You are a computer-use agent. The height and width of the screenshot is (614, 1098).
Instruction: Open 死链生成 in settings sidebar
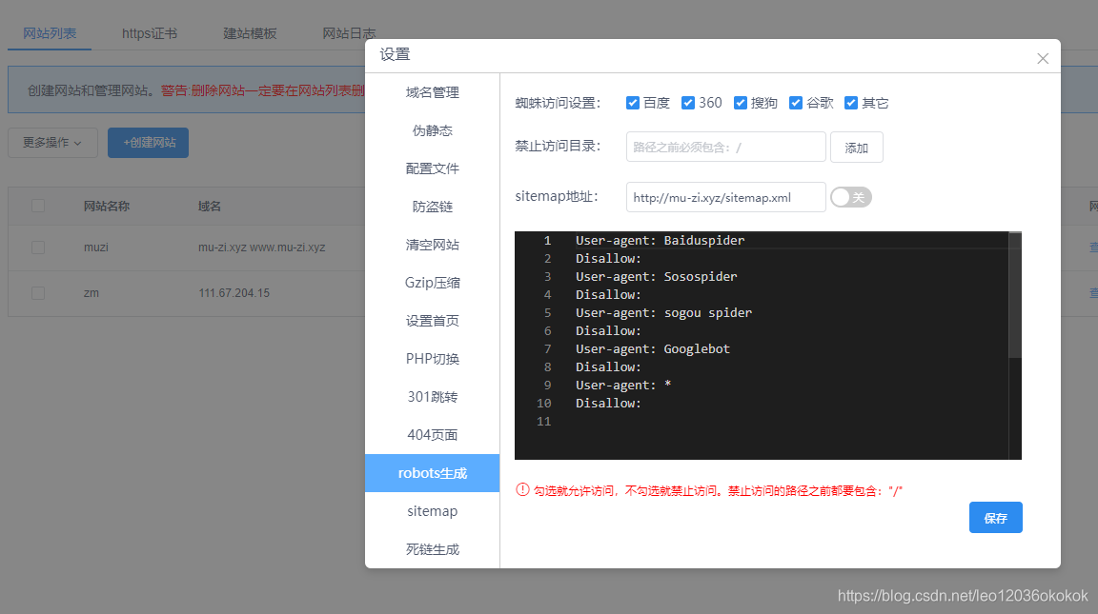[x=432, y=549]
